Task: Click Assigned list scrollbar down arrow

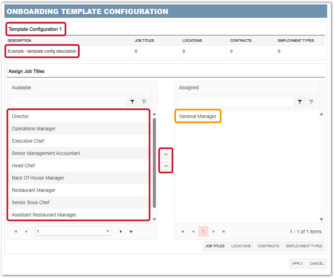Action: point(321,220)
